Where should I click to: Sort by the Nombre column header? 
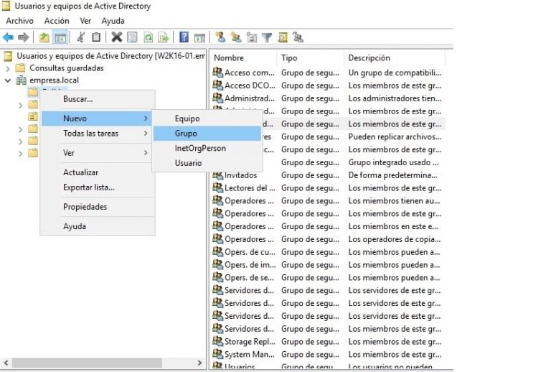[x=244, y=57]
